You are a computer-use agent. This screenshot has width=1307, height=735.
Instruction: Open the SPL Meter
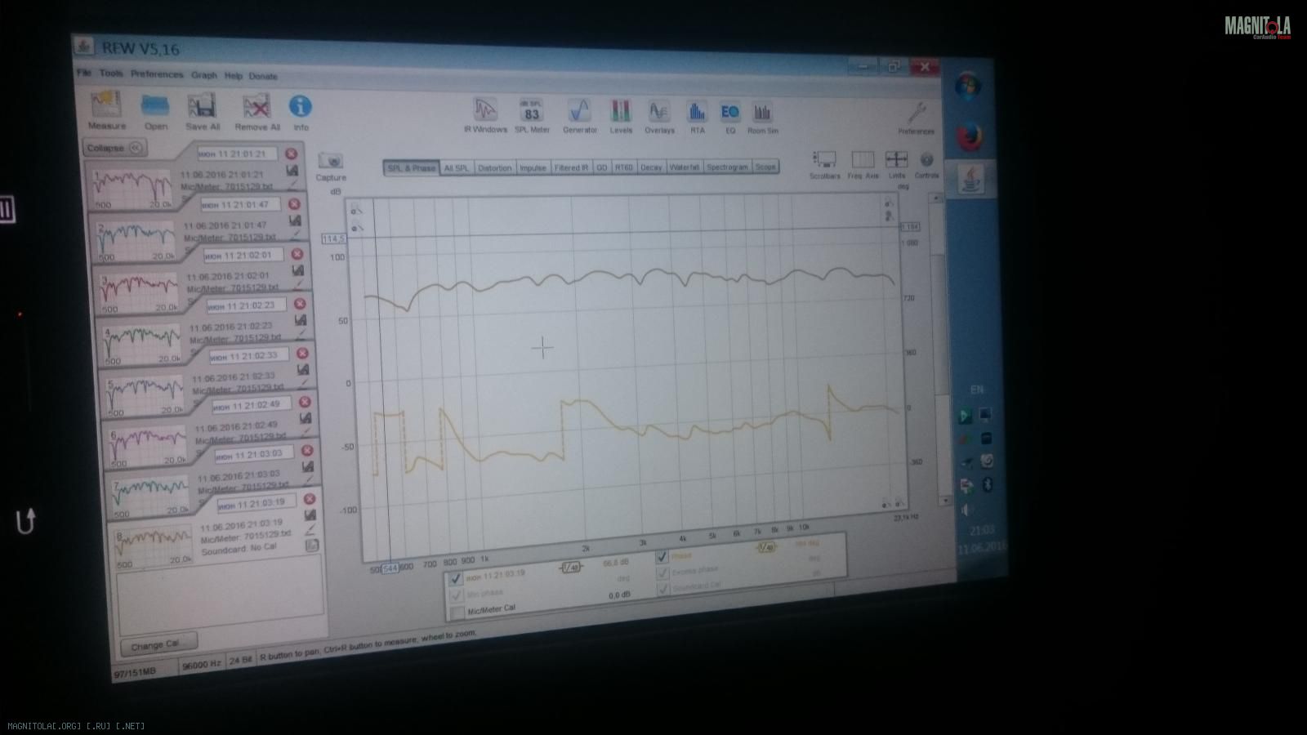click(x=532, y=116)
